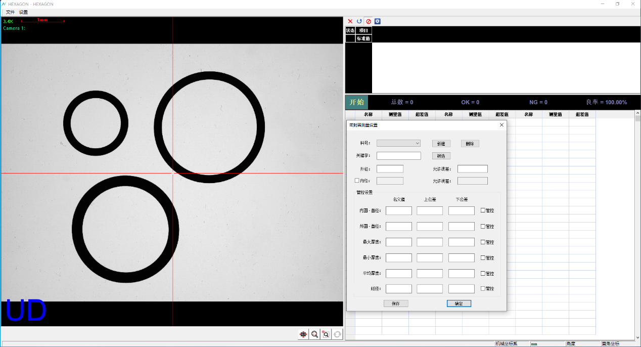Click the blue refresh arrow icon
Viewport: 641px width, 347px height.
pos(359,21)
